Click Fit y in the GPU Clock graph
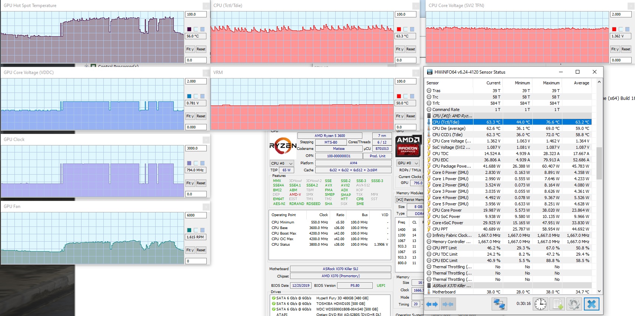This screenshot has width=635, height=316. 190,183
